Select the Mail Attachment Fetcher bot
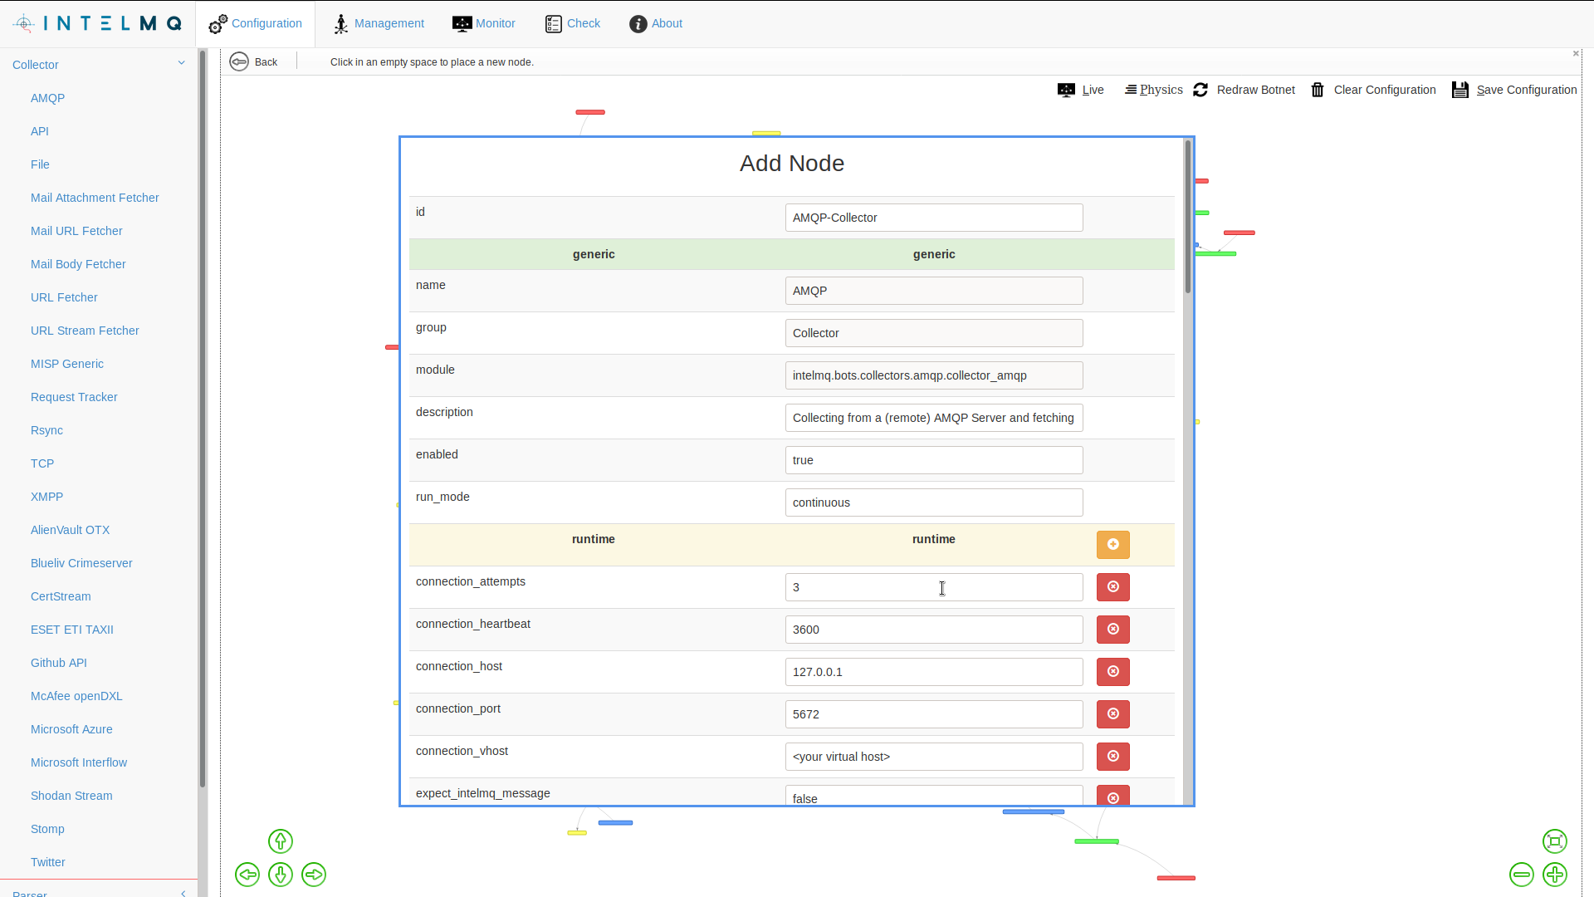Viewport: 1594px width, 897px height. click(x=95, y=198)
